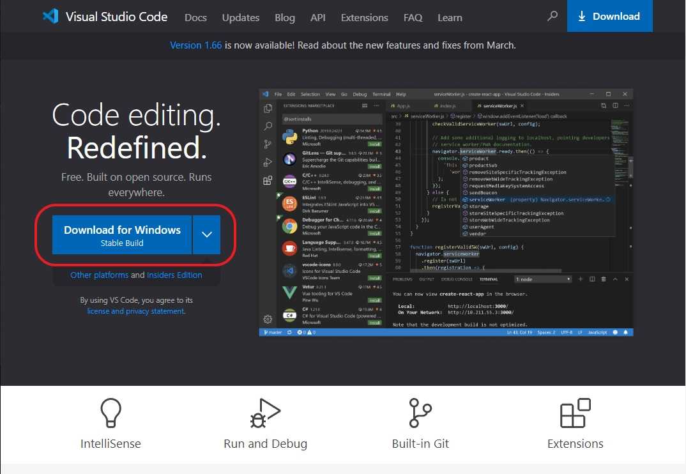Open the Updates navigation item
This screenshot has width=686, height=474.
pyautogui.click(x=241, y=17)
